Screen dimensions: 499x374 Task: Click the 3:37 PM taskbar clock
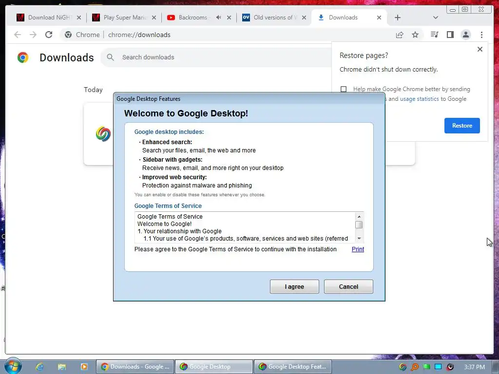click(x=475, y=367)
